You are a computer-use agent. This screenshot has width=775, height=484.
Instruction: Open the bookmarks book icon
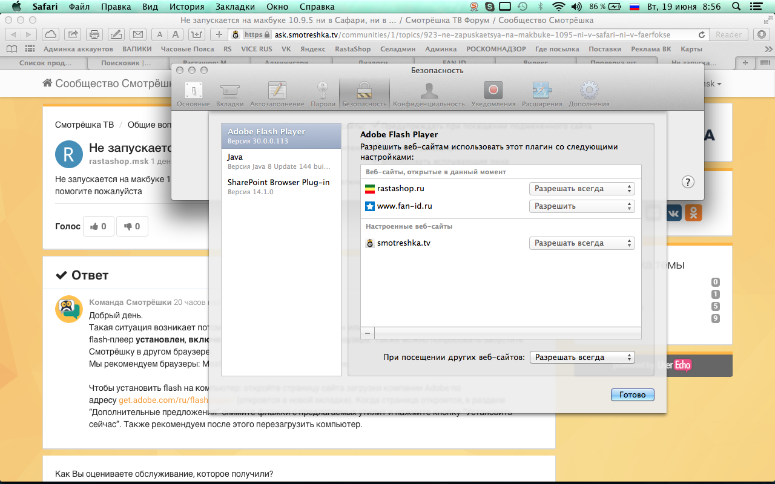(x=12, y=49)
